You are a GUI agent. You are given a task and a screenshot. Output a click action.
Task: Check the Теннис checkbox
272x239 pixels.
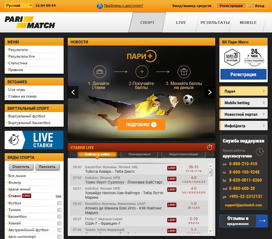60,210
